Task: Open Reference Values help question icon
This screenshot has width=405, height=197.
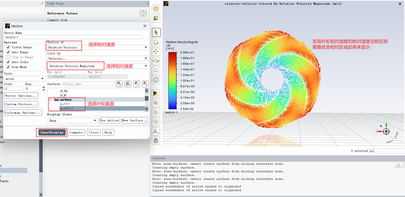Action: pos(143,13)
